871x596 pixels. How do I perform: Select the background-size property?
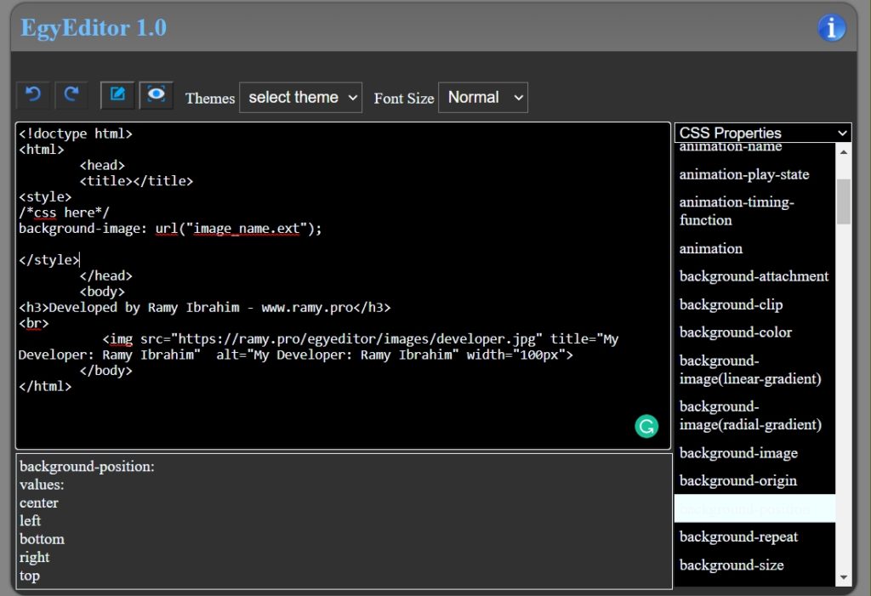pos(732,565)
